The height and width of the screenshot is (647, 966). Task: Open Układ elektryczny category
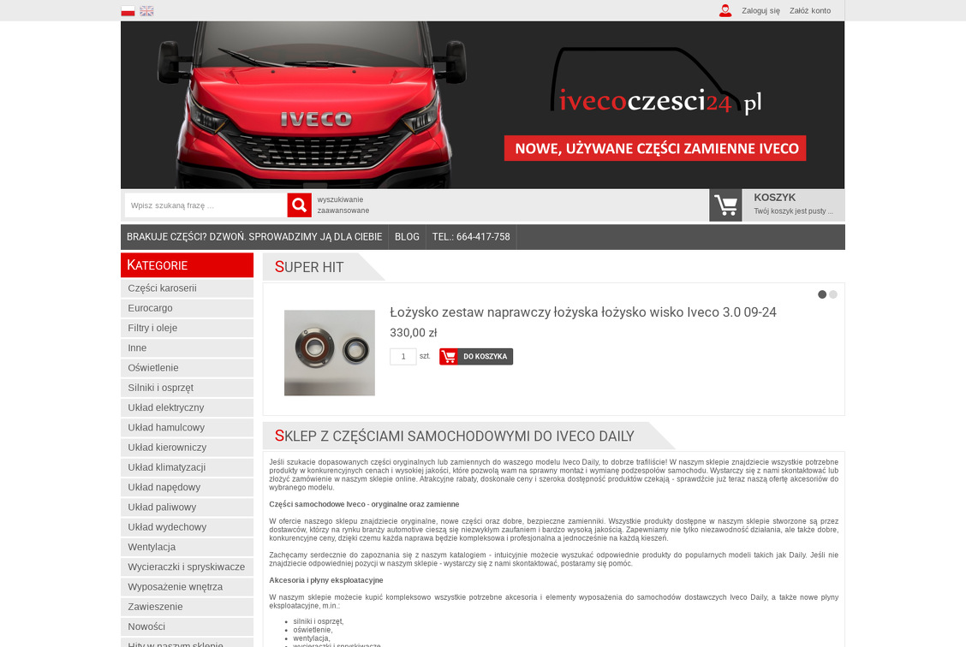coord(187,407)
